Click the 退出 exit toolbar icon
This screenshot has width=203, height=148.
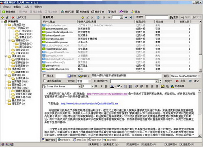136,12
